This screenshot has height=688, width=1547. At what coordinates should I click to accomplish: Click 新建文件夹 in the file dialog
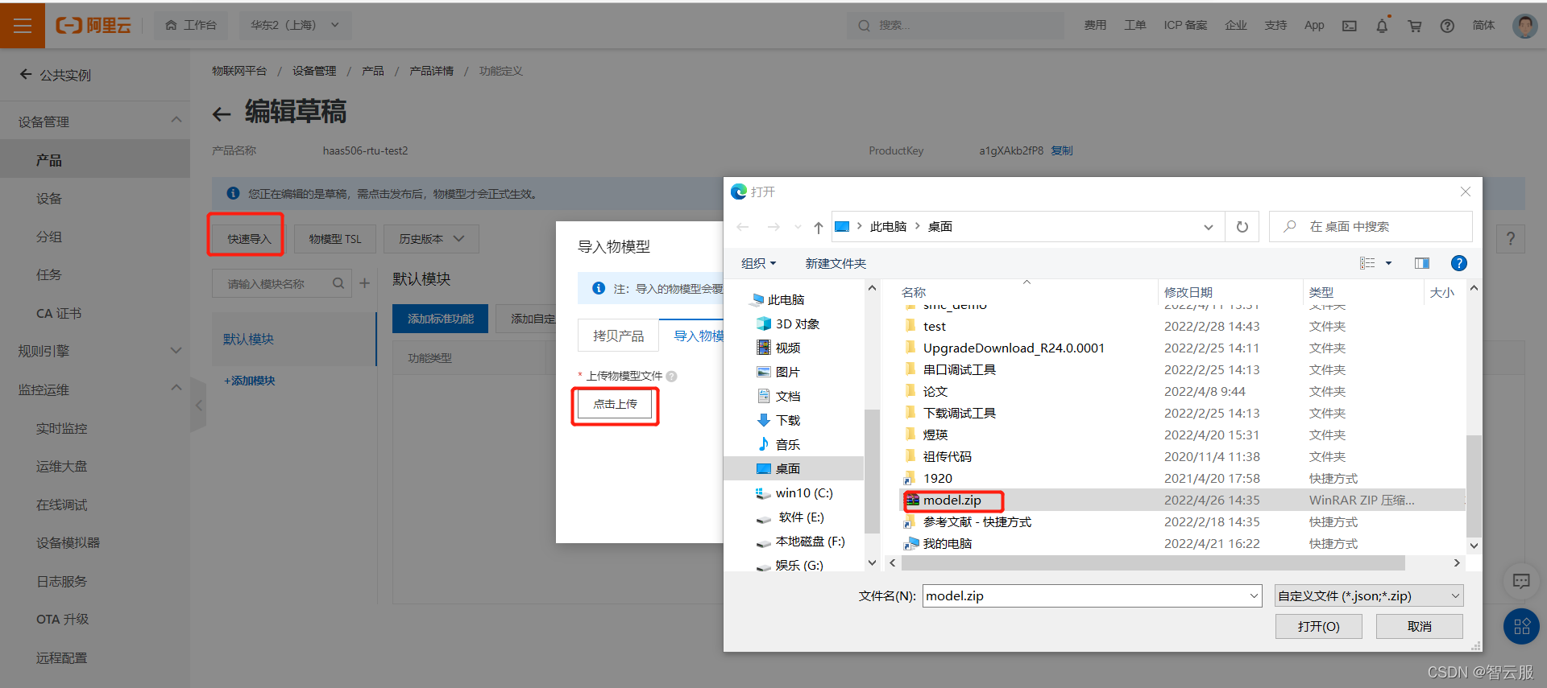point(836,263)
